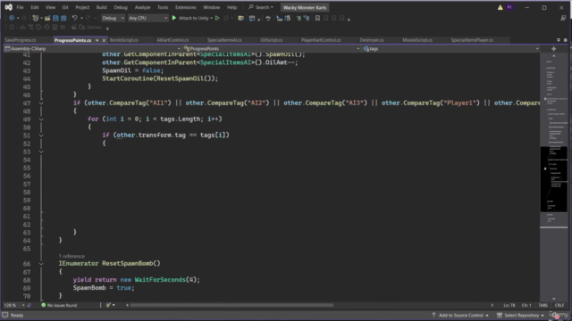The width and height of the screenshot is (572, 321).
Task: Save the current file with disk icon
Action: pyautogui.click(x=55, y=18)
